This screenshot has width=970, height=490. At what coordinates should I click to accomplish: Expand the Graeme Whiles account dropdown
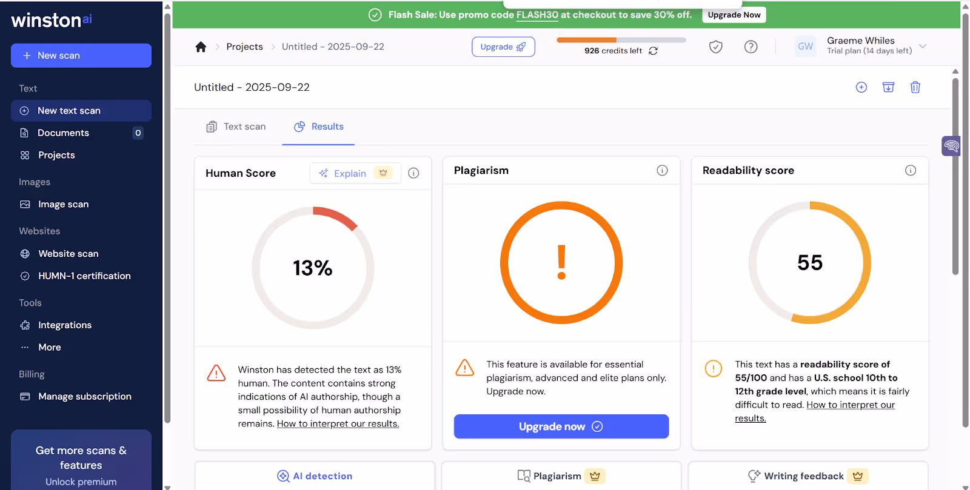coord(923,46)
